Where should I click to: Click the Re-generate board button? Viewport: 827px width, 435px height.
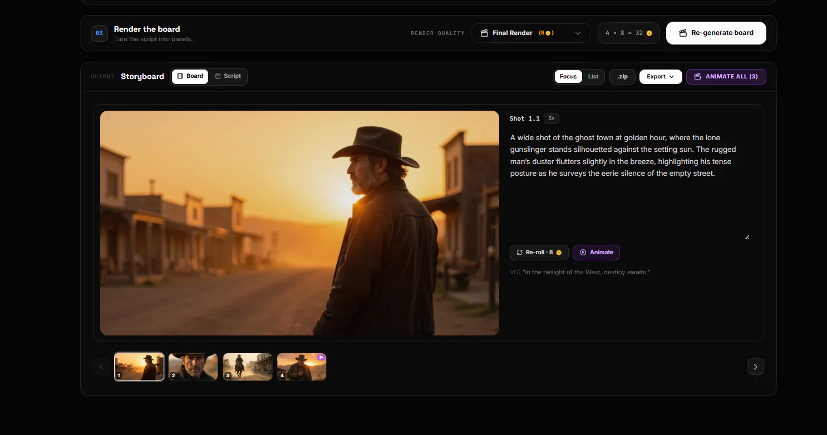pyautogui.click(x=716, y=33)
